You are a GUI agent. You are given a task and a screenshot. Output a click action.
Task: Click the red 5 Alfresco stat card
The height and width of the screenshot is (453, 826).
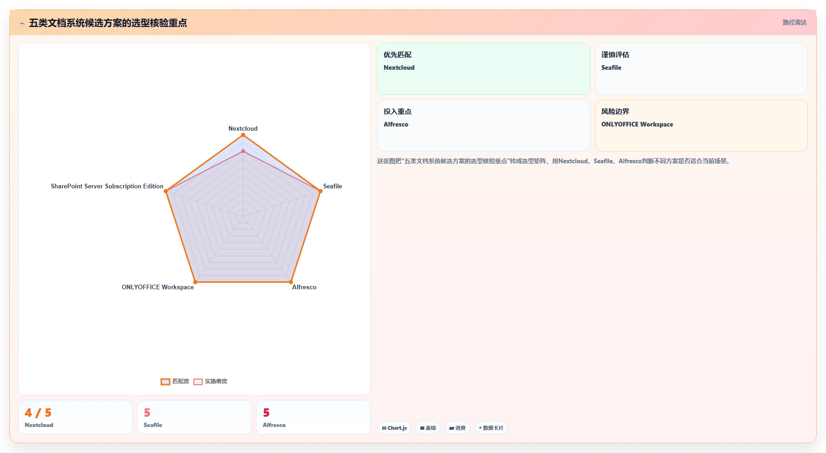(x=313, y=417)
